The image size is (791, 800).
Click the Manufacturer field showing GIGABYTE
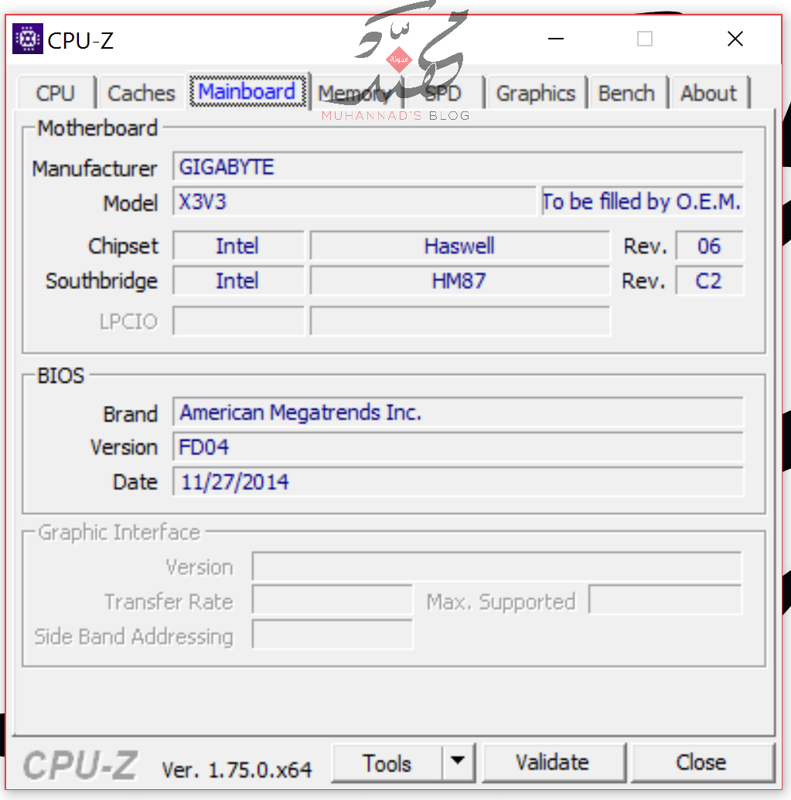pyautogui.click(x=458, y=167)
